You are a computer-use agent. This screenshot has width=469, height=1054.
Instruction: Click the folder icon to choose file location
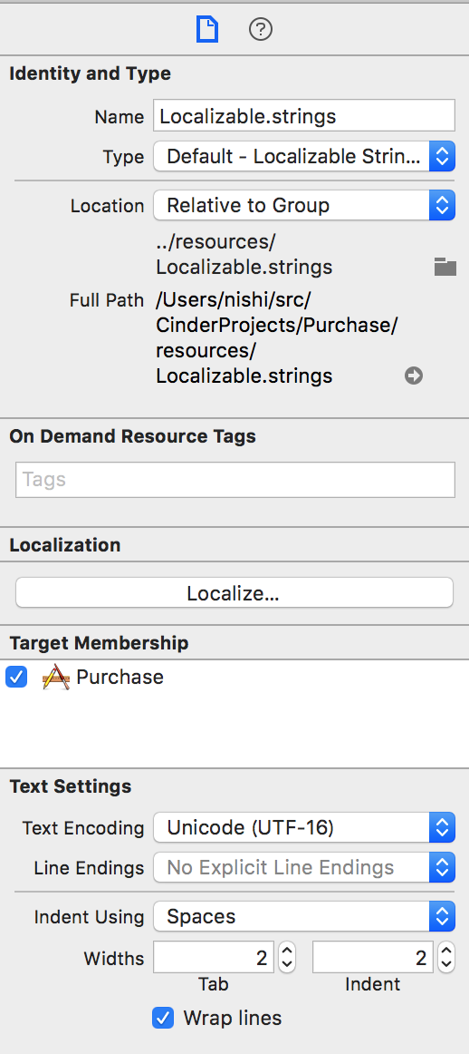tap(445, 266)
